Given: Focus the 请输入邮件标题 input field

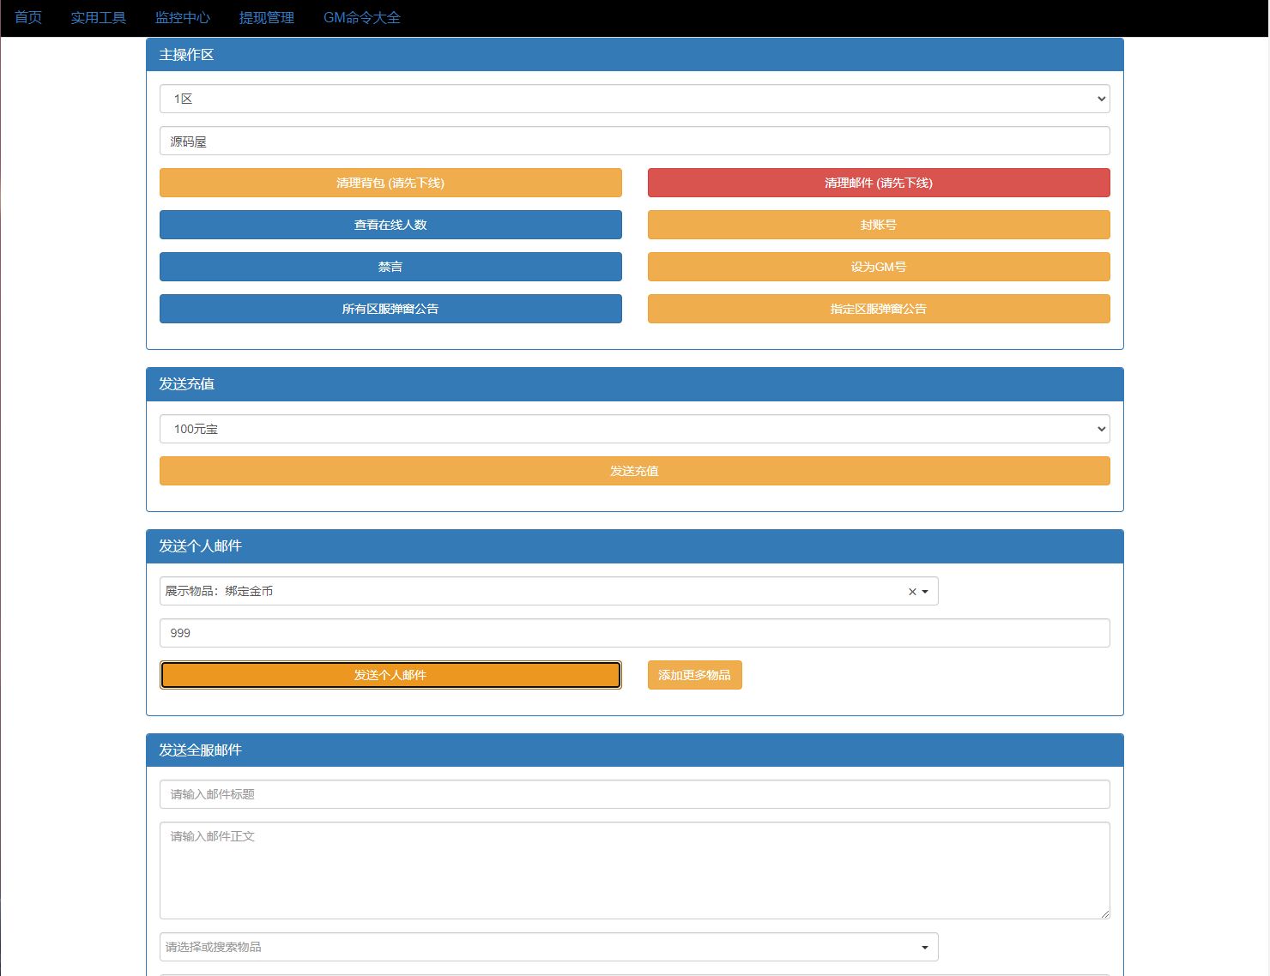Looking at the screenshot, I should point(634,794).
